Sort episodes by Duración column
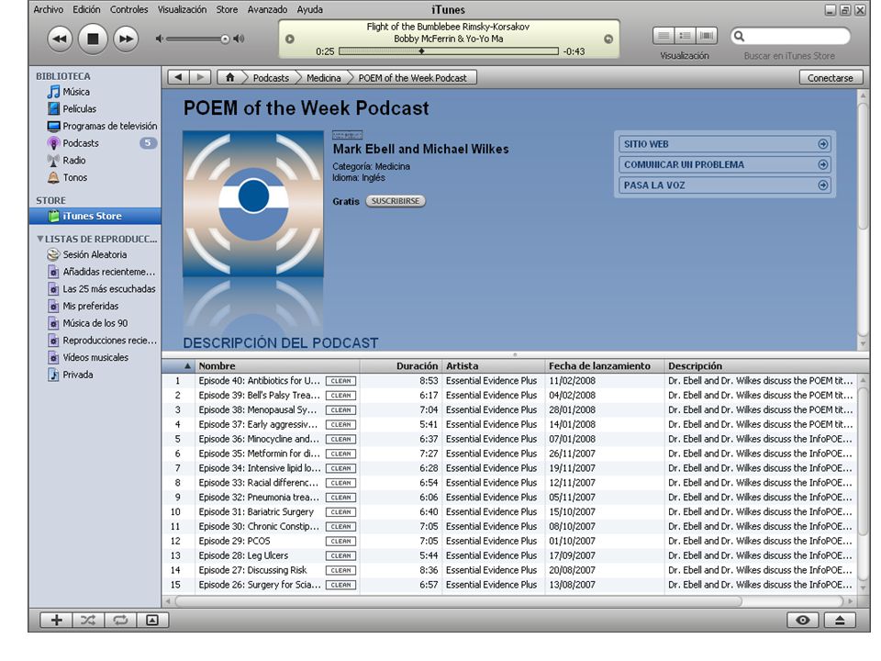Viewport: 881px width, 661px height. click(x=401, y=366)
